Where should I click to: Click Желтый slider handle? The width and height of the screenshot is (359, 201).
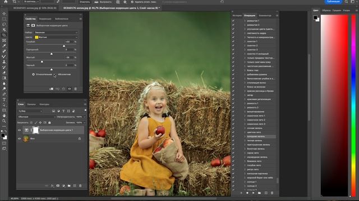coord(42,61)
